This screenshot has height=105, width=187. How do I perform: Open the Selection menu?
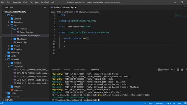[x=17, y=2]
